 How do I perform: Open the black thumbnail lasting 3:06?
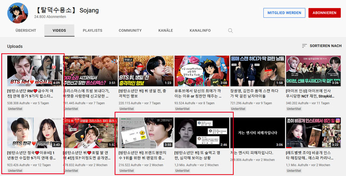257,133
